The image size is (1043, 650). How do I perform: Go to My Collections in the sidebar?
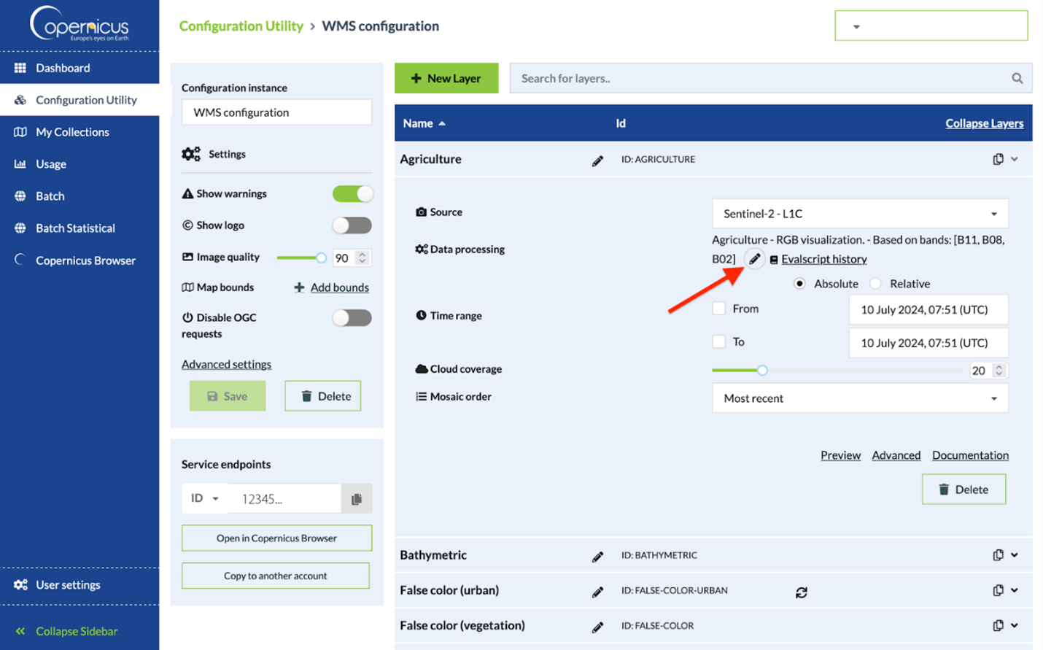pyautogui.click(x=72, y=132)
